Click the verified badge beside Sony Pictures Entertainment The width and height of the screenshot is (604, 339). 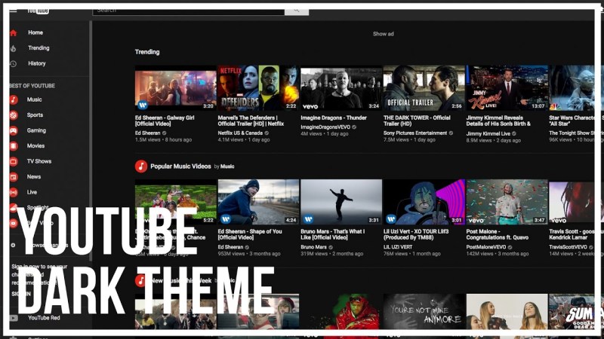(x=451, y=133)
